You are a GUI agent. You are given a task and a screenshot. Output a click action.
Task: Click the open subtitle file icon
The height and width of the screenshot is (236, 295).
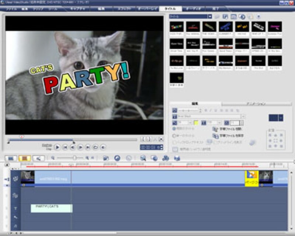pos(215,129)
